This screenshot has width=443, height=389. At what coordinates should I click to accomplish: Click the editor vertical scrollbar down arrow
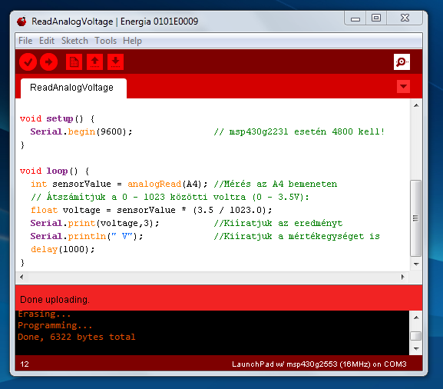[x=416, y=264]
